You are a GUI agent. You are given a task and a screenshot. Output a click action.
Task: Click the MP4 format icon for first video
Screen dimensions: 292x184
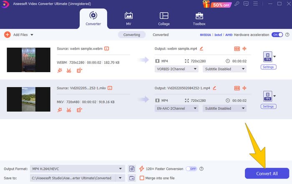(x=267, y=57)
